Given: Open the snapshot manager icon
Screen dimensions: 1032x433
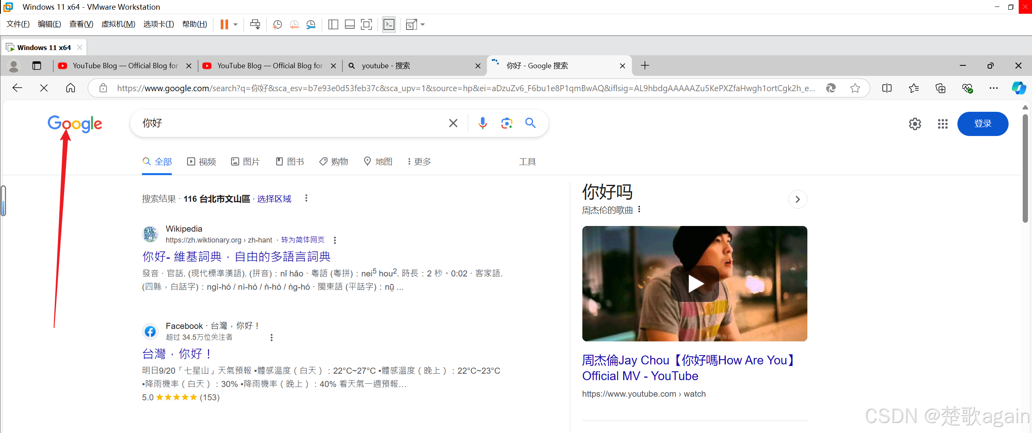Looking at the screenshot, I should point(311,25).
